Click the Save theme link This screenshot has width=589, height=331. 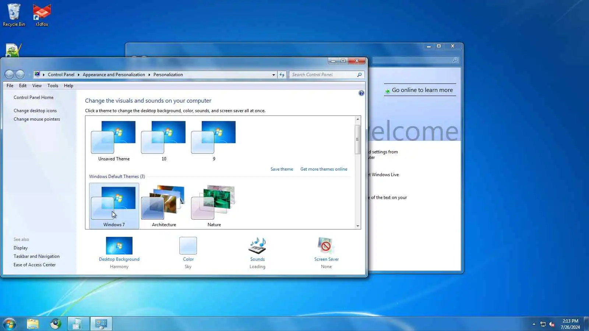(282, 169)
